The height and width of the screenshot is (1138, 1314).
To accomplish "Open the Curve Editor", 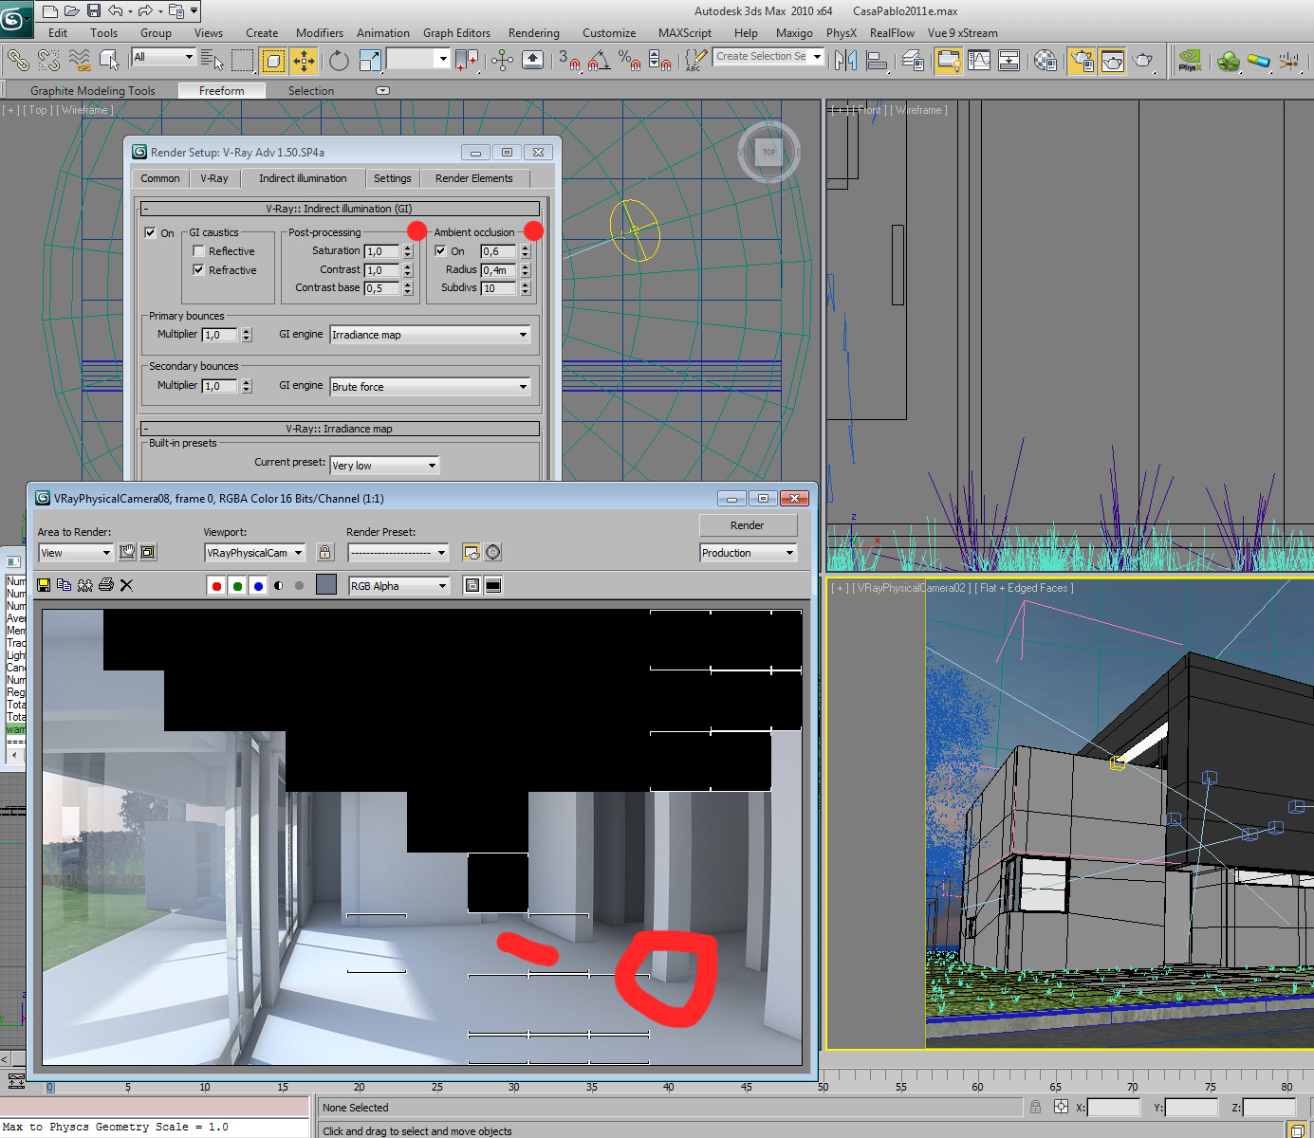I will pyautogui.click(x=979, y=59).
